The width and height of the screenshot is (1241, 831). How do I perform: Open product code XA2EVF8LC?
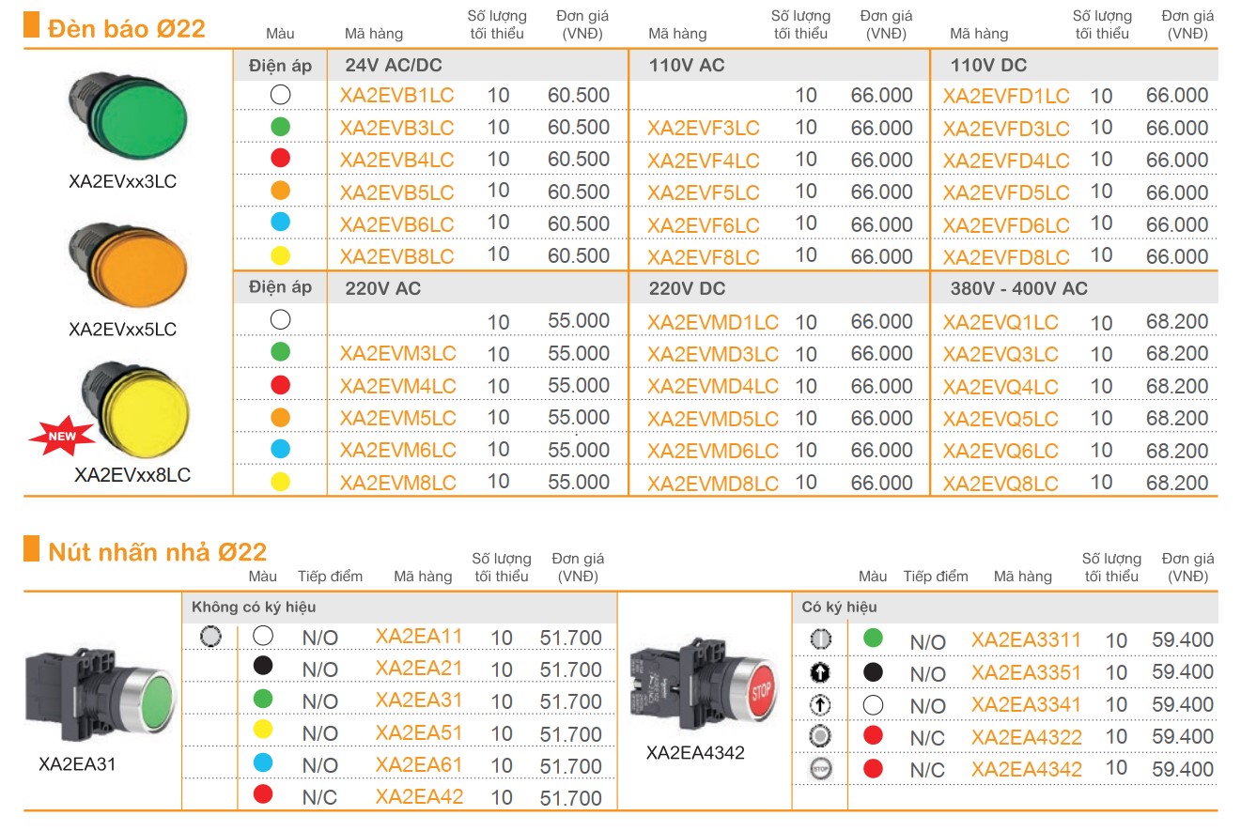704,256
